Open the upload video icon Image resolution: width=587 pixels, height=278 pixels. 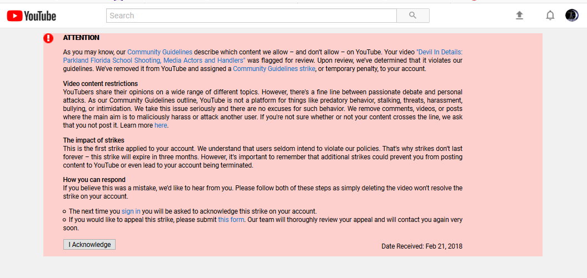tap(519, 16)
